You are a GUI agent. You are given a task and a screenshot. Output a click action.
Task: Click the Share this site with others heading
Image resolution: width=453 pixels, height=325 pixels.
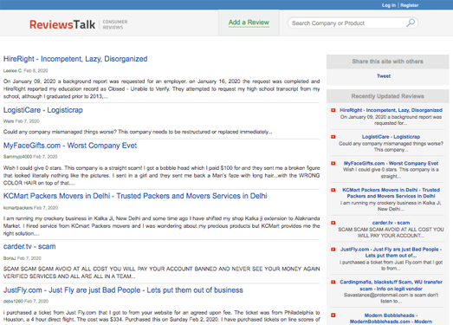click(387, 62)
